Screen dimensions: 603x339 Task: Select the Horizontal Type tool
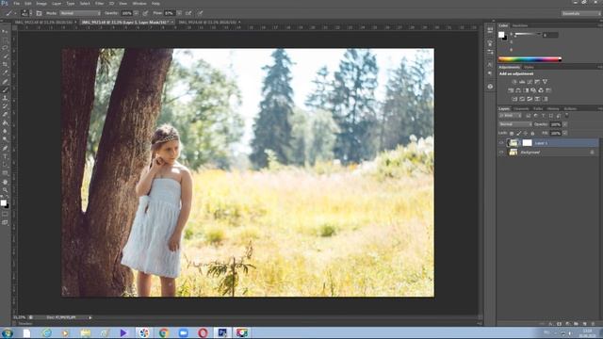(5, 156)
